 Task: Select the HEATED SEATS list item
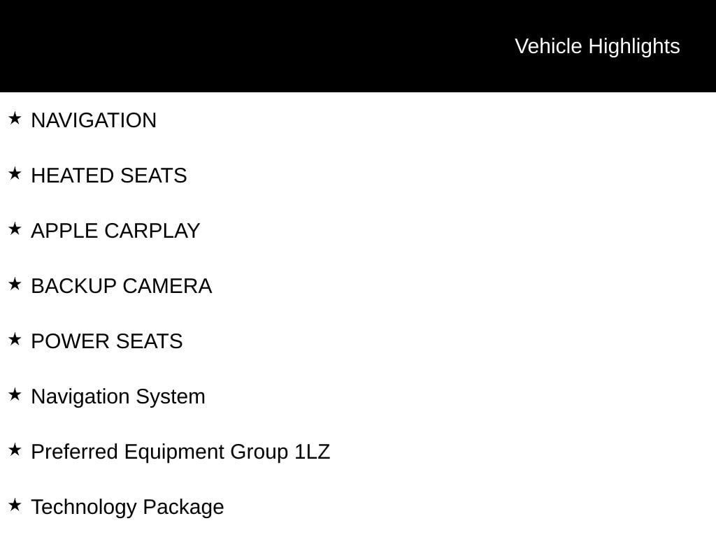coord(109,176)
